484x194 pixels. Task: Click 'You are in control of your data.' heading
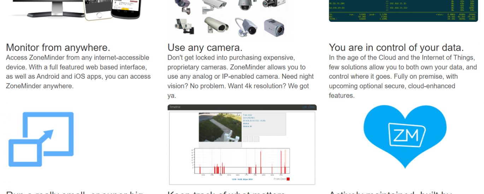396,48
